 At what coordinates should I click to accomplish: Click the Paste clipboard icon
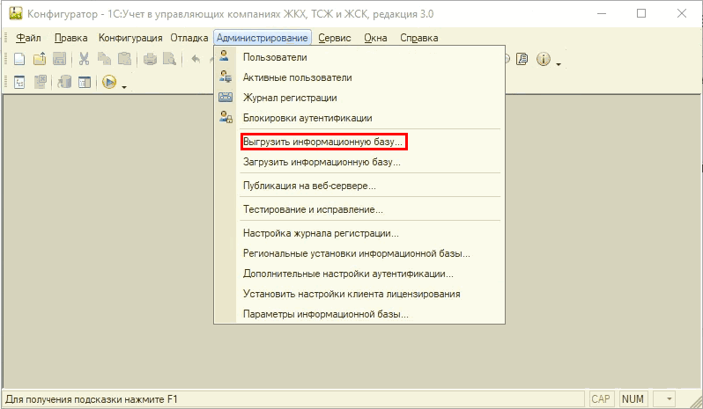coord(124,59)
